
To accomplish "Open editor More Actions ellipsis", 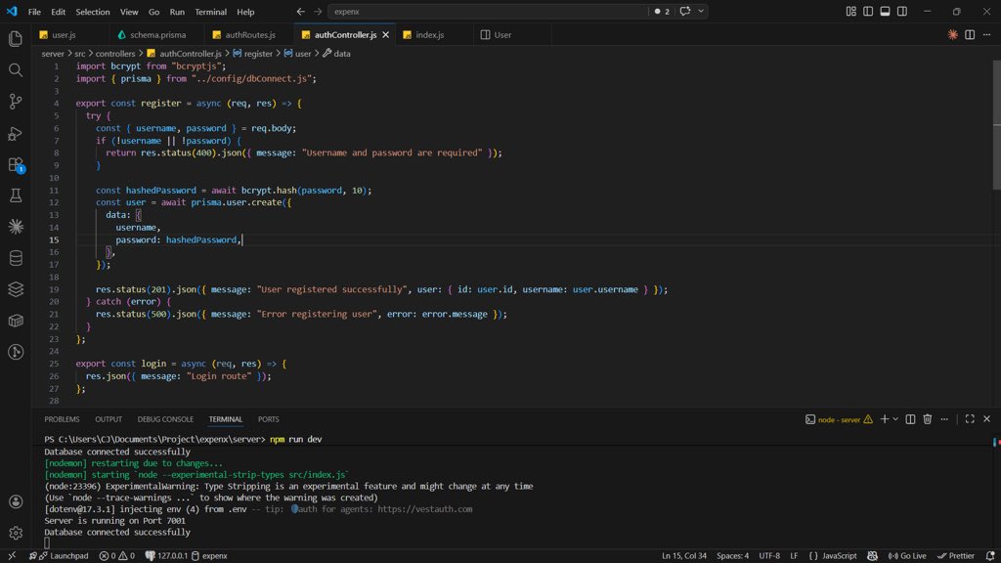I will coord(987,34).
